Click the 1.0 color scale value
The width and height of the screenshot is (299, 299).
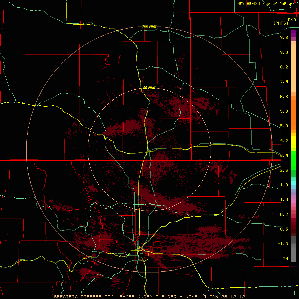(284, 200)
